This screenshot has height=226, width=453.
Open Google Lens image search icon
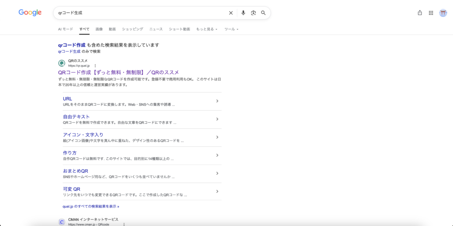click(x=253, y=13)
